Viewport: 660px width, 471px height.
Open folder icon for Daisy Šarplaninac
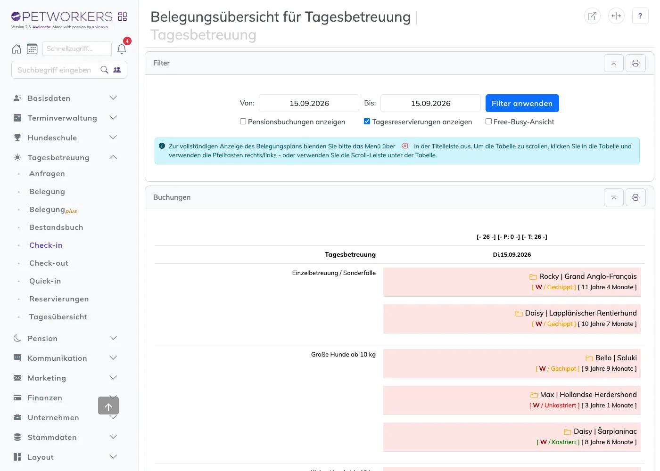[x=568, y=432]
